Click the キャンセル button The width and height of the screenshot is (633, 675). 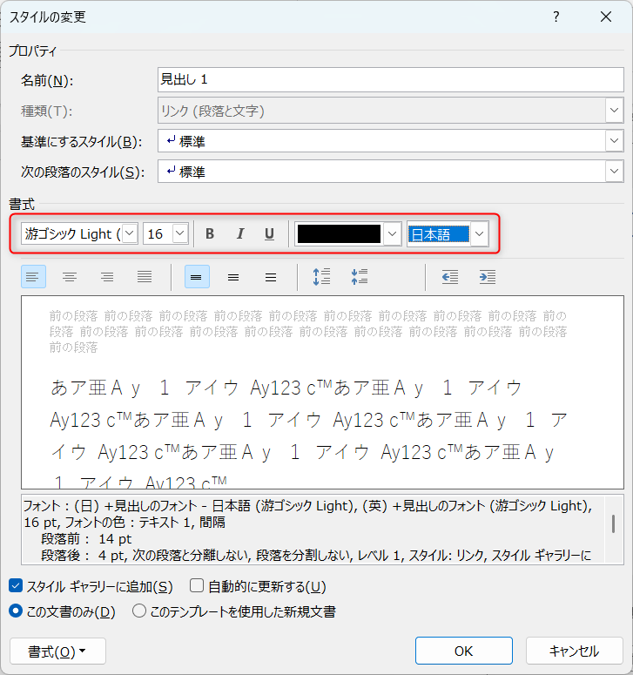[574, 651]
